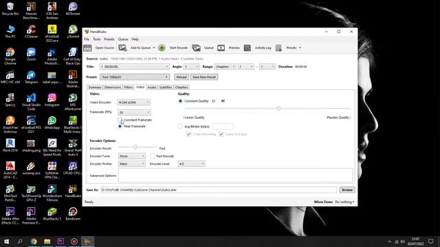Click the Encoder Preset slider handle
The width and height of the screenshot is (440, 247).
[135, 147]
